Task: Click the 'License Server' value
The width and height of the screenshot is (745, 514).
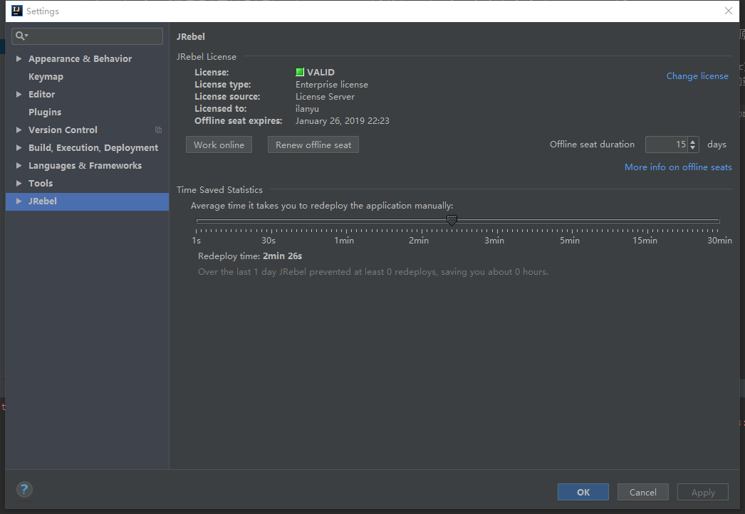Action: point(325,96)
